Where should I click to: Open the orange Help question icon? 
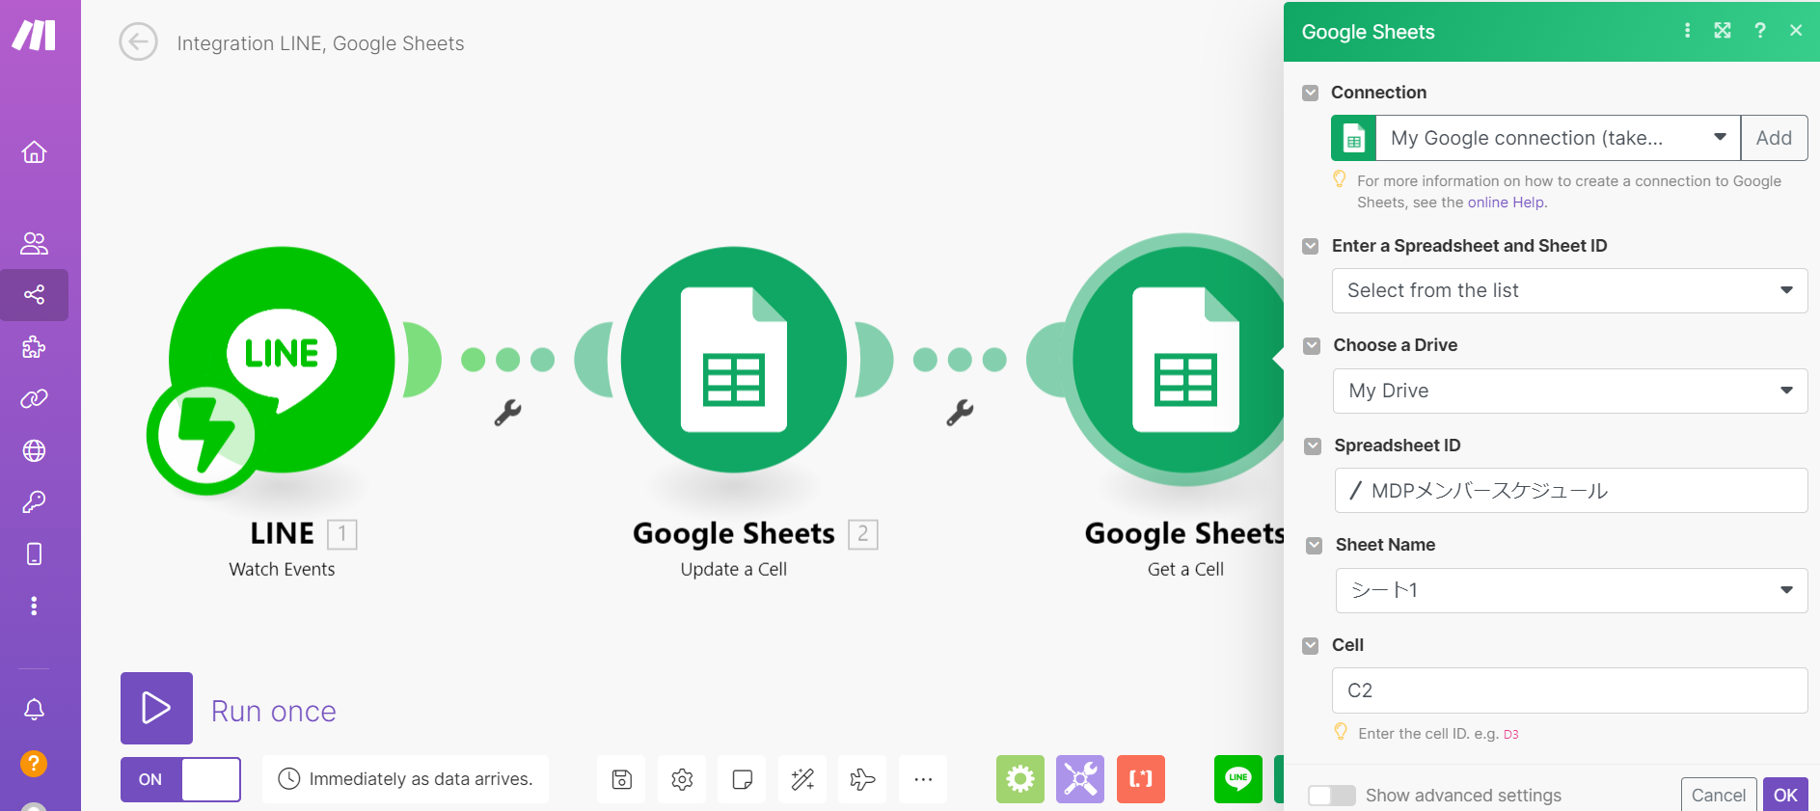[x=34, y=764]
